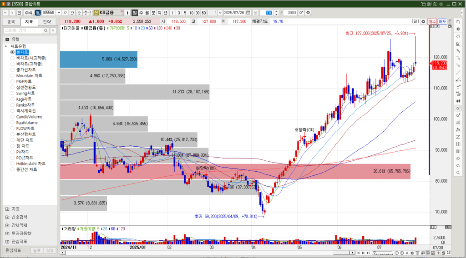This screenshot has height=258, width=466.
Task: Select the trend line drawing tool
Action: tap(458, 72)
